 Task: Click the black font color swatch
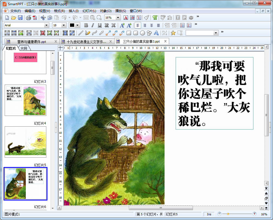[x=72, y=25]
